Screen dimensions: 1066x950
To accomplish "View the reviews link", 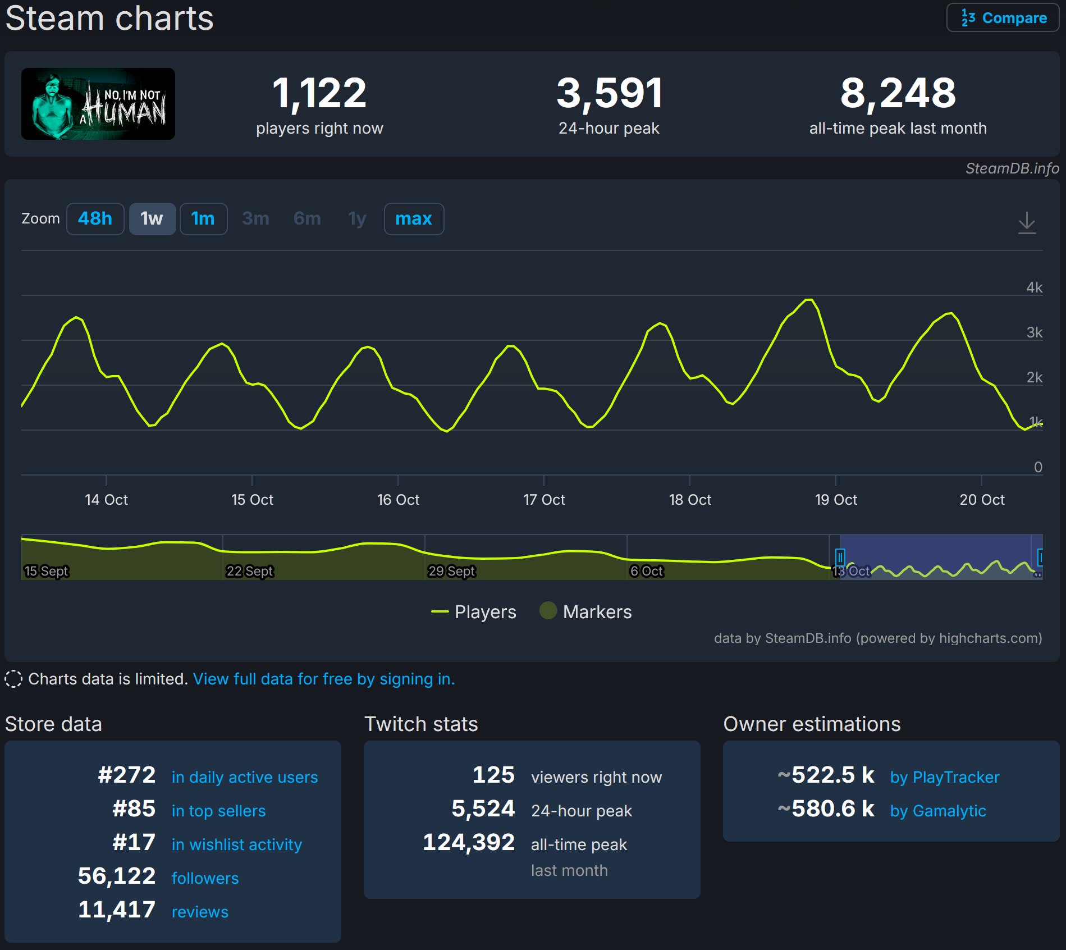I will (x=200, y=912).
